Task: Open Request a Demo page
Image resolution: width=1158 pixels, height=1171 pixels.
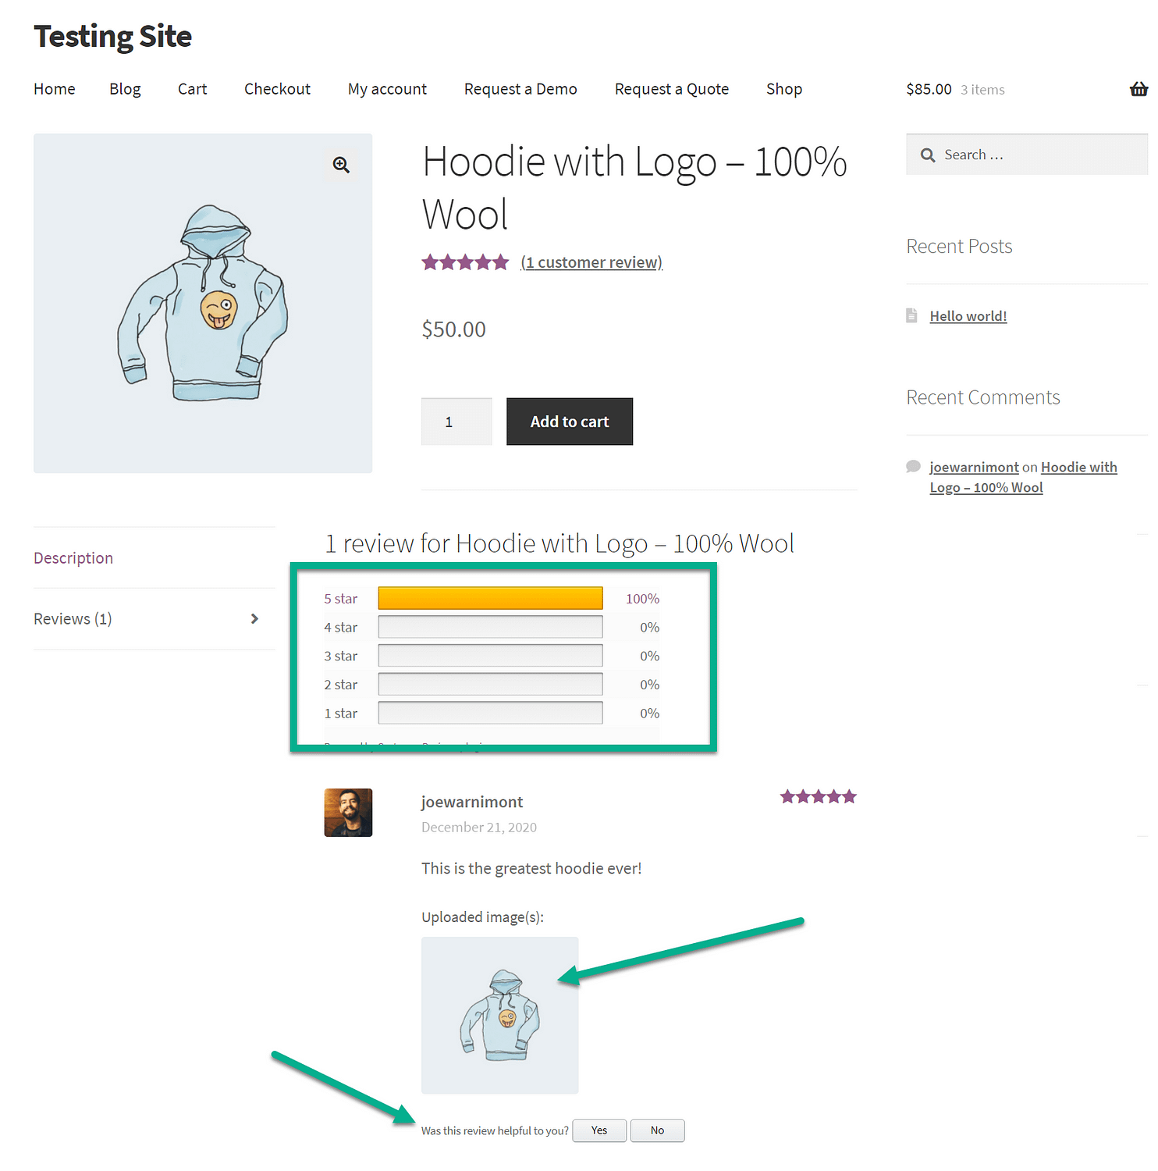Action: point(520,89)
